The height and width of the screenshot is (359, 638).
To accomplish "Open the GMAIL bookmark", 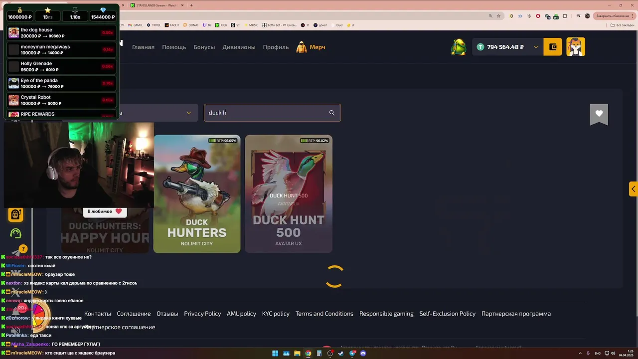I will pyautogui.click(x=135, y=25).
